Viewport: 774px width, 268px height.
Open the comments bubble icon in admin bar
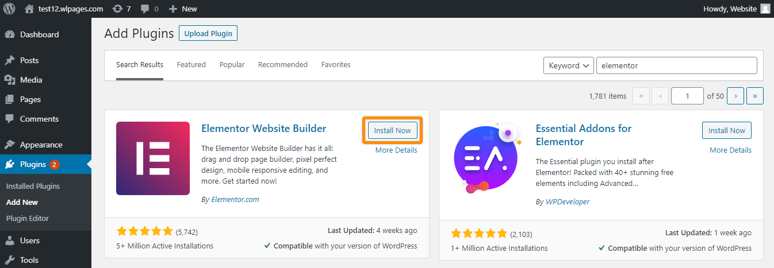145,9
